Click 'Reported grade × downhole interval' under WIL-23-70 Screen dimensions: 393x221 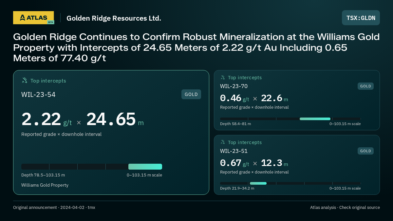(x=254, y=107)
